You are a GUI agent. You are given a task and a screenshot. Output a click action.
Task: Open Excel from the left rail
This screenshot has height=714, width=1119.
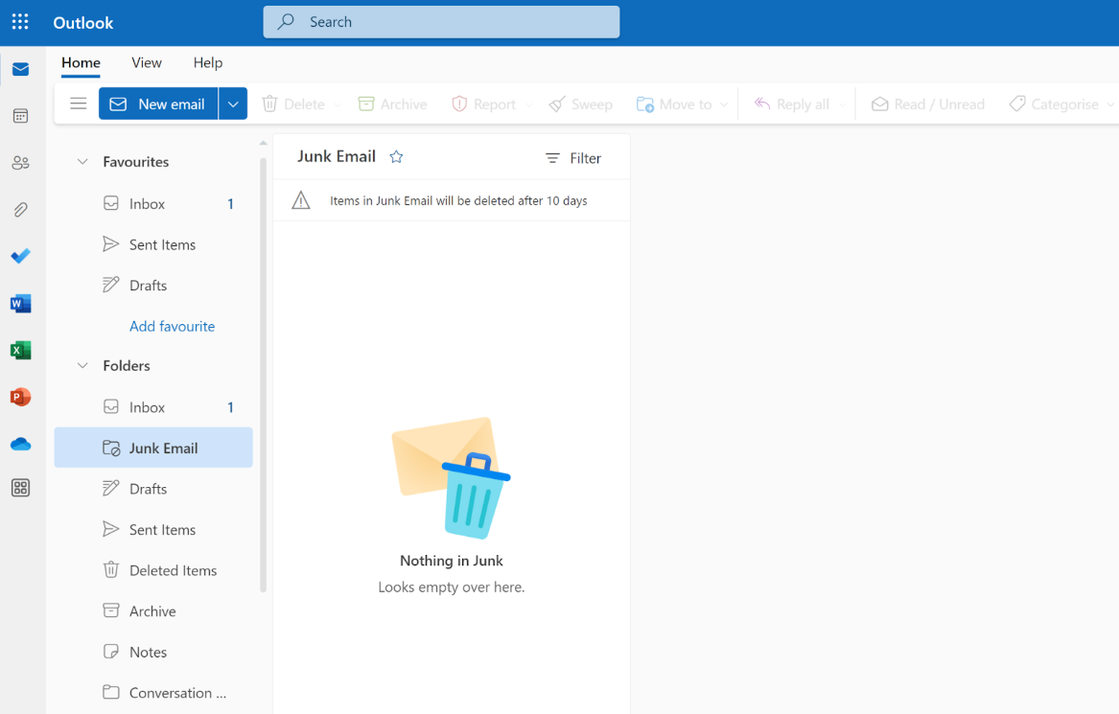coord(20,350)
